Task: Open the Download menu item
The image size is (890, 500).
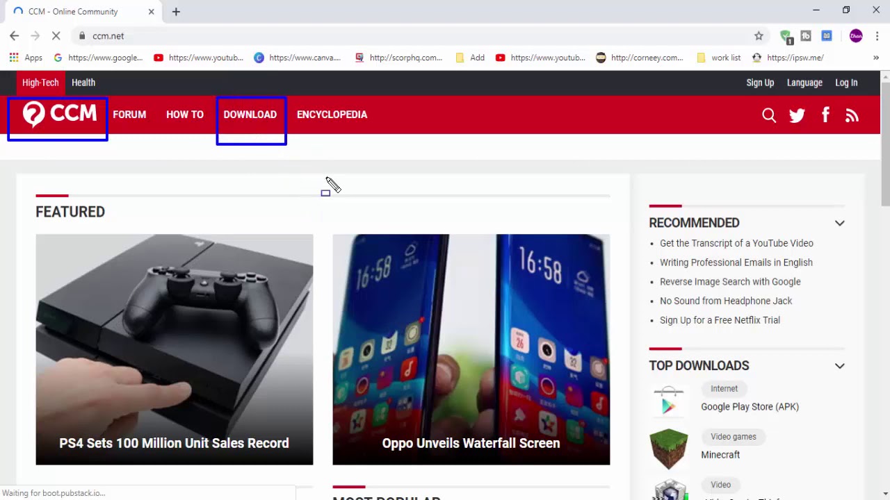Action: (x=250, y=115)
